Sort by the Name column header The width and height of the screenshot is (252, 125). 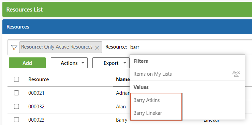[x=123, y=79]
